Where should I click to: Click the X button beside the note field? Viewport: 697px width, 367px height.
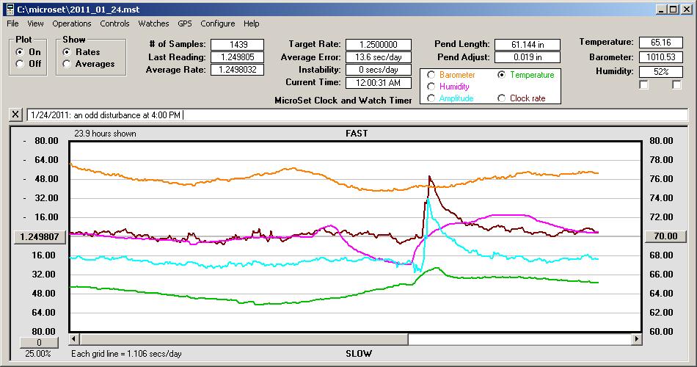pos(15,115)
